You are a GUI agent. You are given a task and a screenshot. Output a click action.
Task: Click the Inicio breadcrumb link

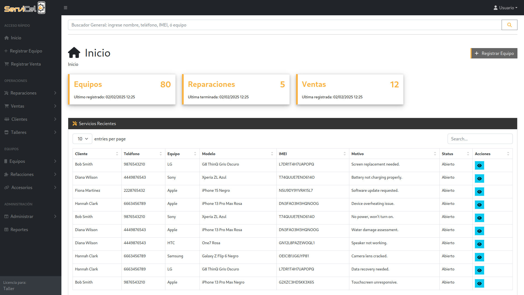click(73, 64)
